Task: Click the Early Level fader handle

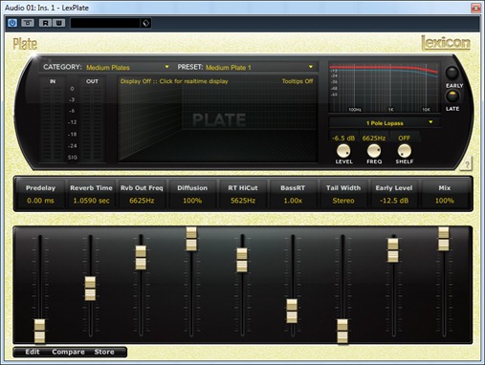Action: click(393, 250)
